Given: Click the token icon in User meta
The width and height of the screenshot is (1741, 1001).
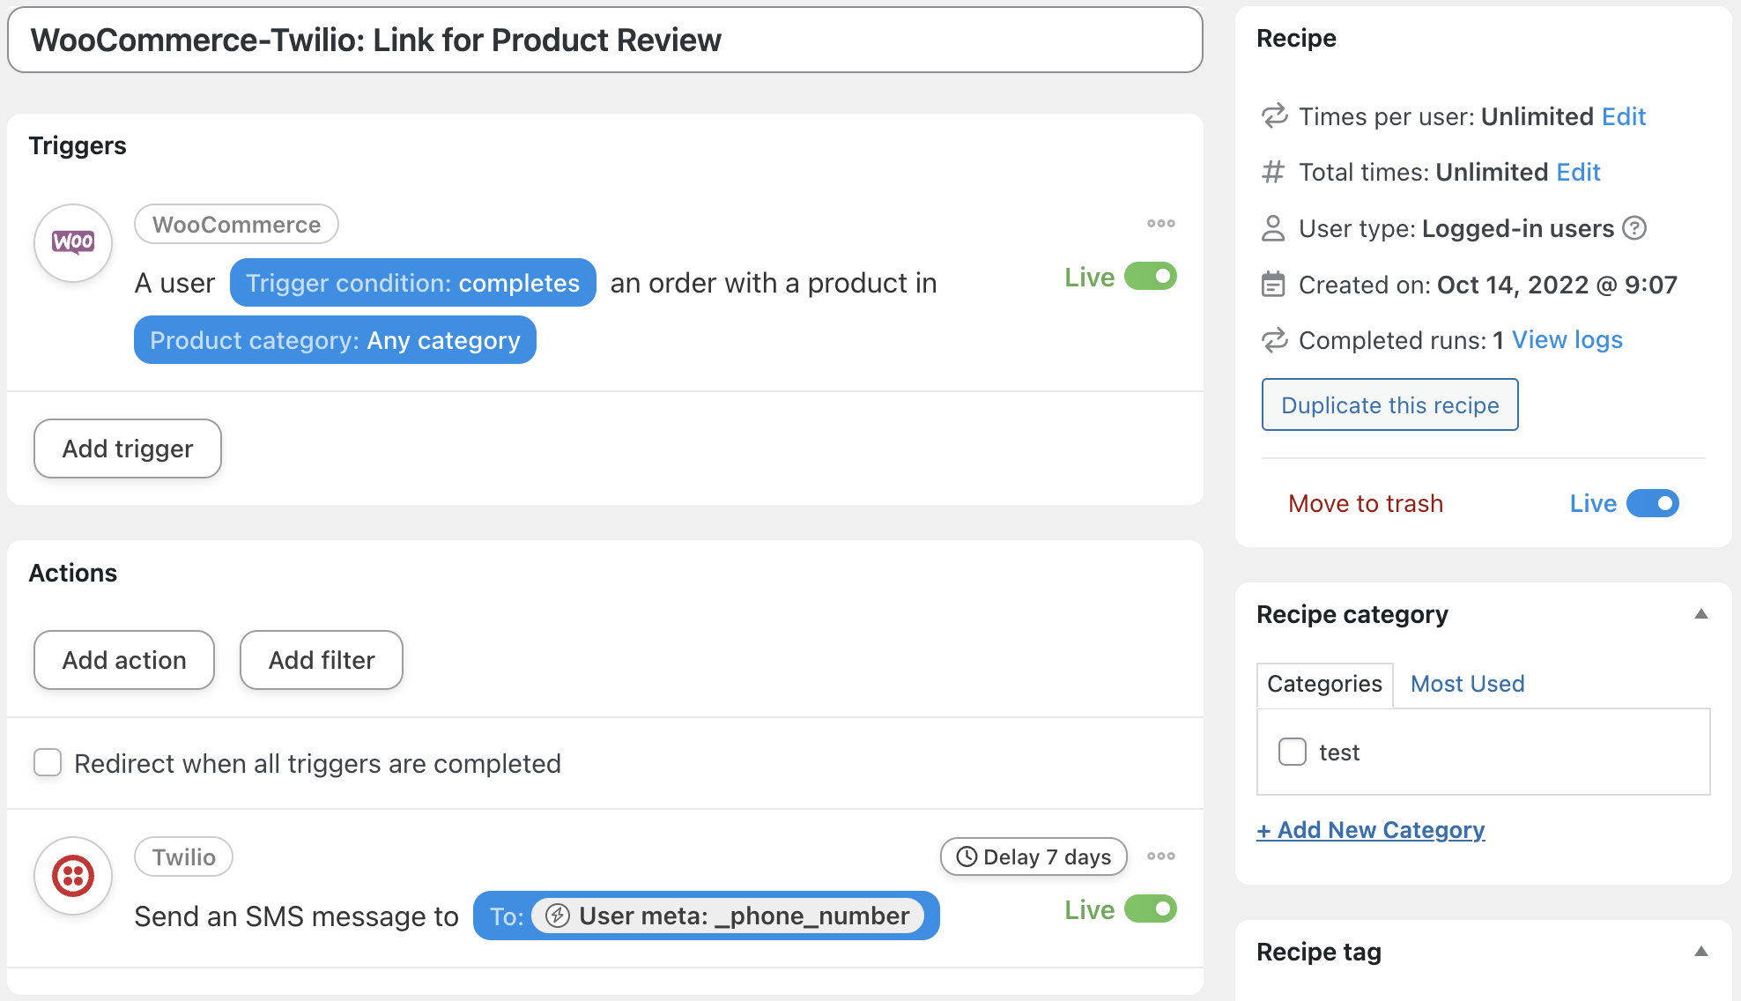Looking at the screenshot, I should click(x=557, y=916).
